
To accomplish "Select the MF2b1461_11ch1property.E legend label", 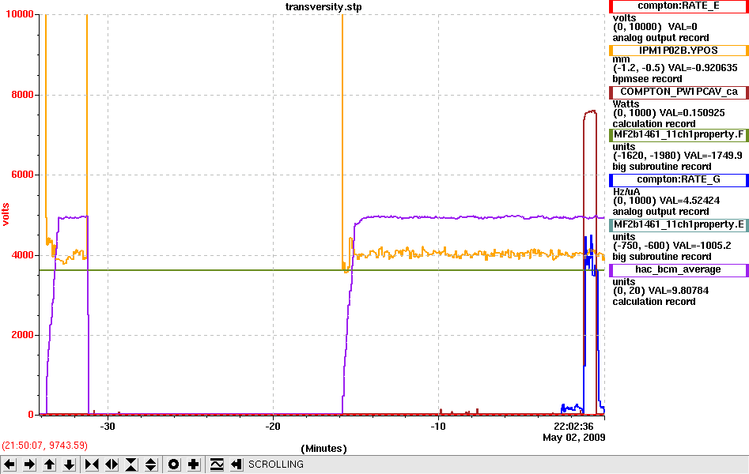I will click(679, 225).
